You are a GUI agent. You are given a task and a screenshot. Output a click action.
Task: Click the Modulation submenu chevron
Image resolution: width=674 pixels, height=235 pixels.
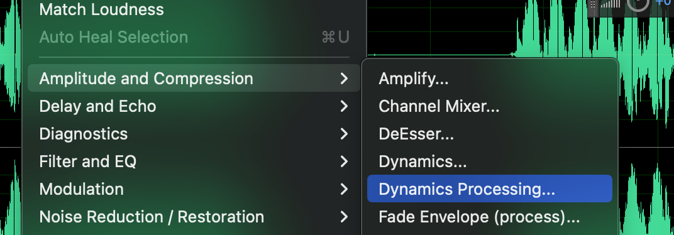343,189
